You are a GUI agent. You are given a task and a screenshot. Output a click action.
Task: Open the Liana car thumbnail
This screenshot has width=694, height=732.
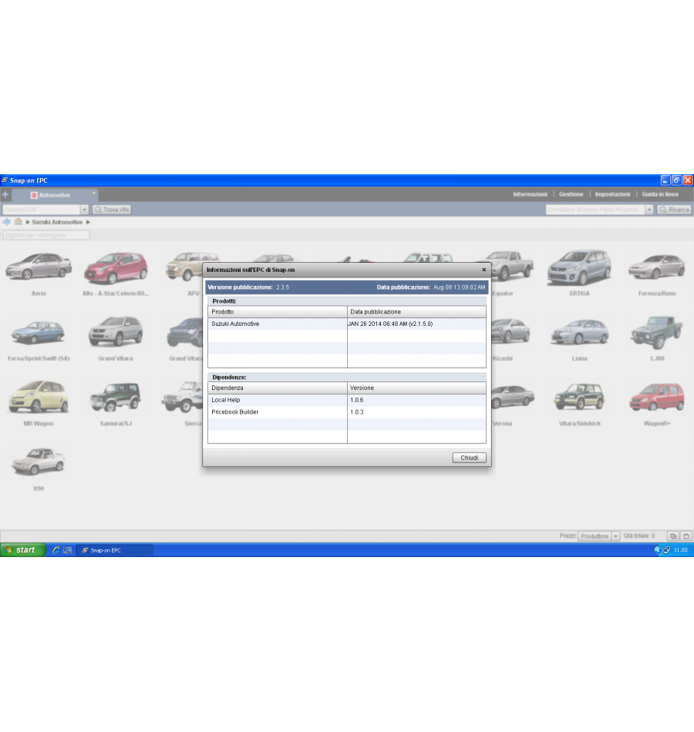[x=579, y=332]
